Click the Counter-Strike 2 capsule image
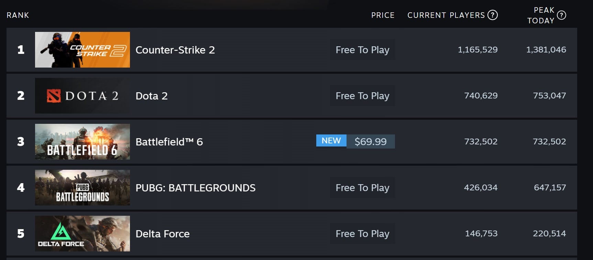The height and width of the screenshot is (260, 593). [x=82, y=50]
